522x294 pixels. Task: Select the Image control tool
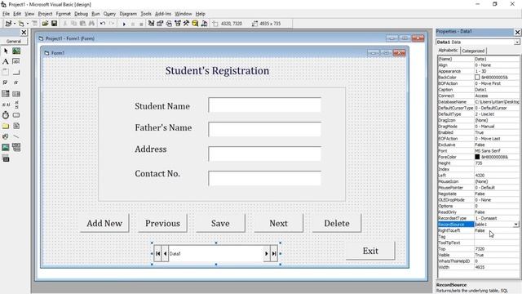6,147
